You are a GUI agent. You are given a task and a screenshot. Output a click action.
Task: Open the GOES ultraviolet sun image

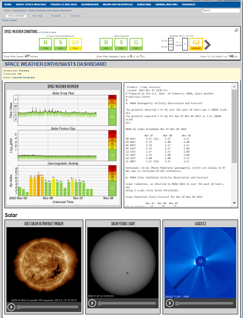click(x=44, y=265)
